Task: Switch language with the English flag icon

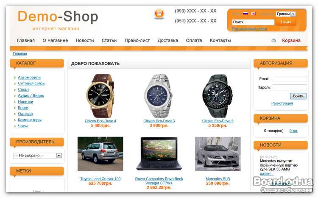Action: coord(253,14)
